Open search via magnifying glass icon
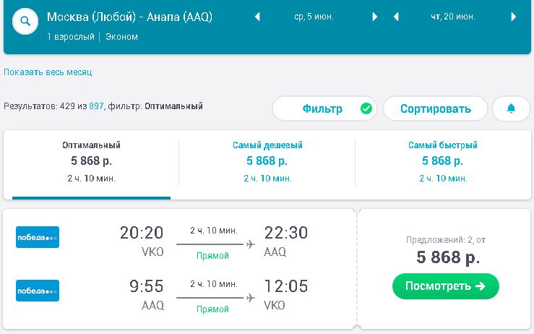Image resolution: width=534 pixels, height=334 pixels. point(25,21)
